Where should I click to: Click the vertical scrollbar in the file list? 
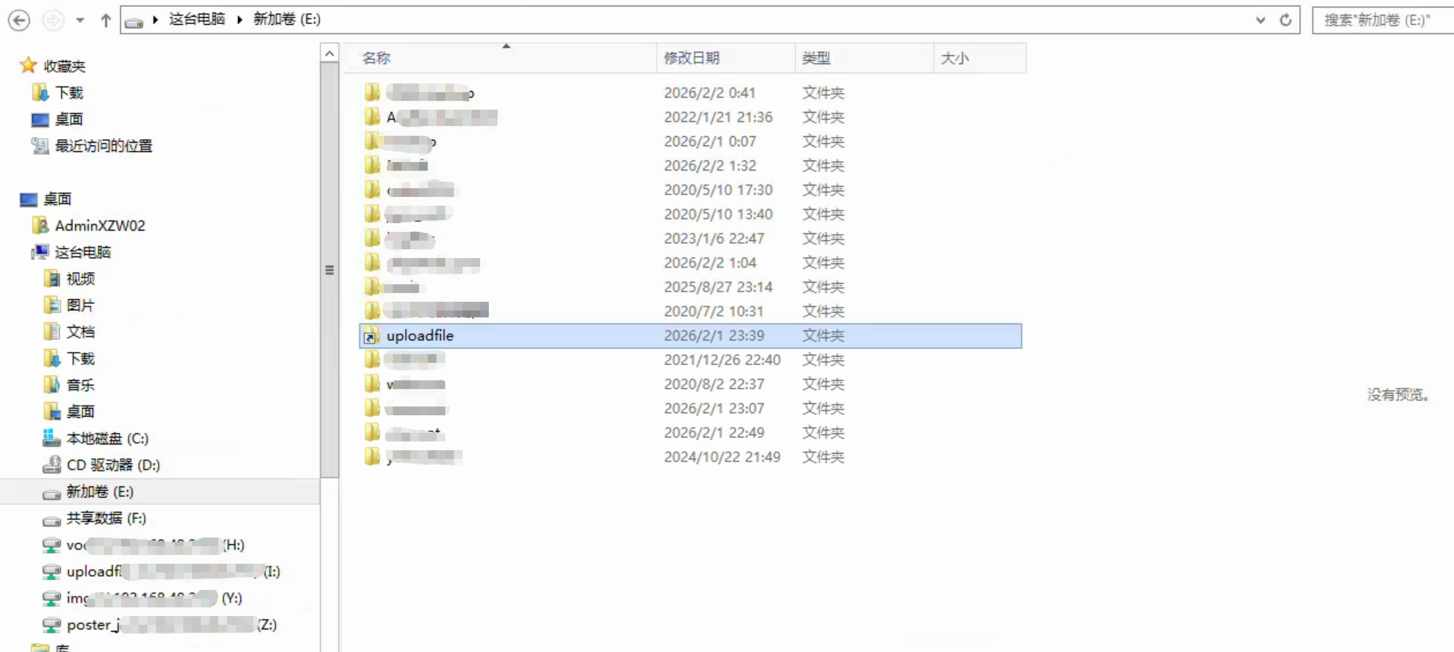pyautogui.click(x=330, y=270)
